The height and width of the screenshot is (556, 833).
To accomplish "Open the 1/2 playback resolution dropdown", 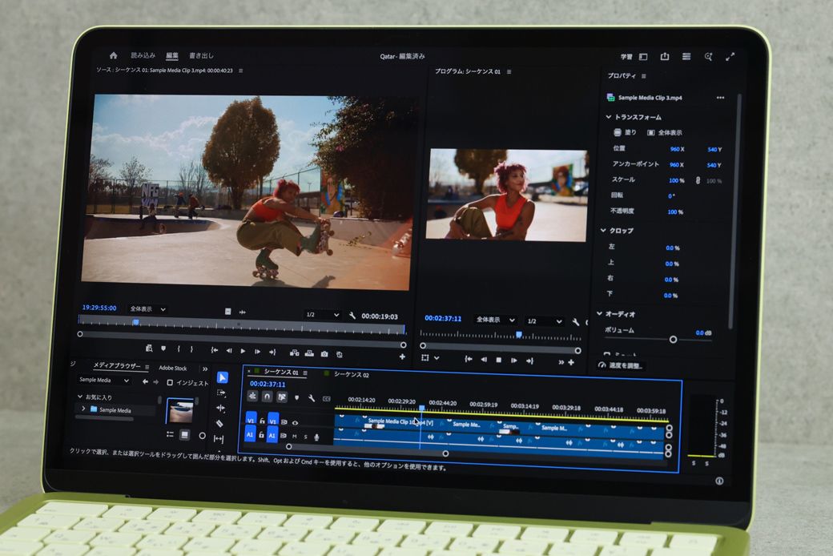I will pyautogui.click(x=323, y=316).
